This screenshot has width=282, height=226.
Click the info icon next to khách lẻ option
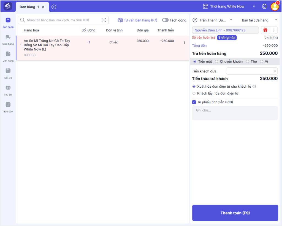pyautogui.click(x=254, y=87)
